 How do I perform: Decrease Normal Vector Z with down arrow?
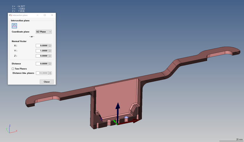coord(50,57)
